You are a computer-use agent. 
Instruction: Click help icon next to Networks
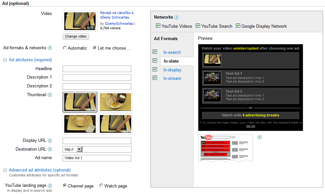pyautogui.click(x=177, y=18)
